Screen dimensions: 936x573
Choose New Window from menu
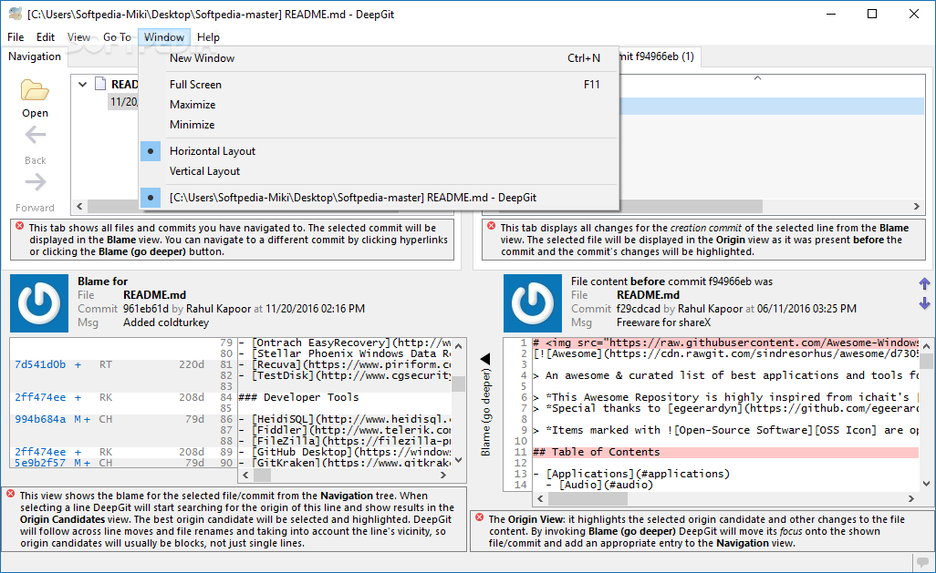coord(379,57)
